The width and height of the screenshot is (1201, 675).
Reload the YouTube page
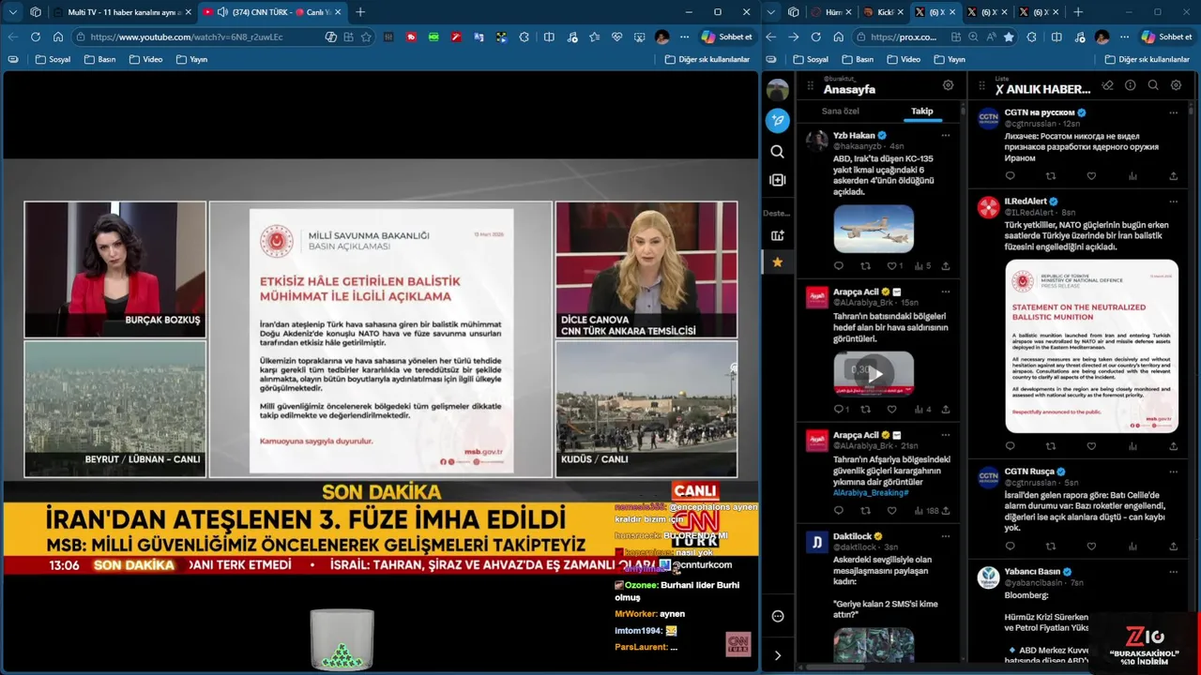36,37
